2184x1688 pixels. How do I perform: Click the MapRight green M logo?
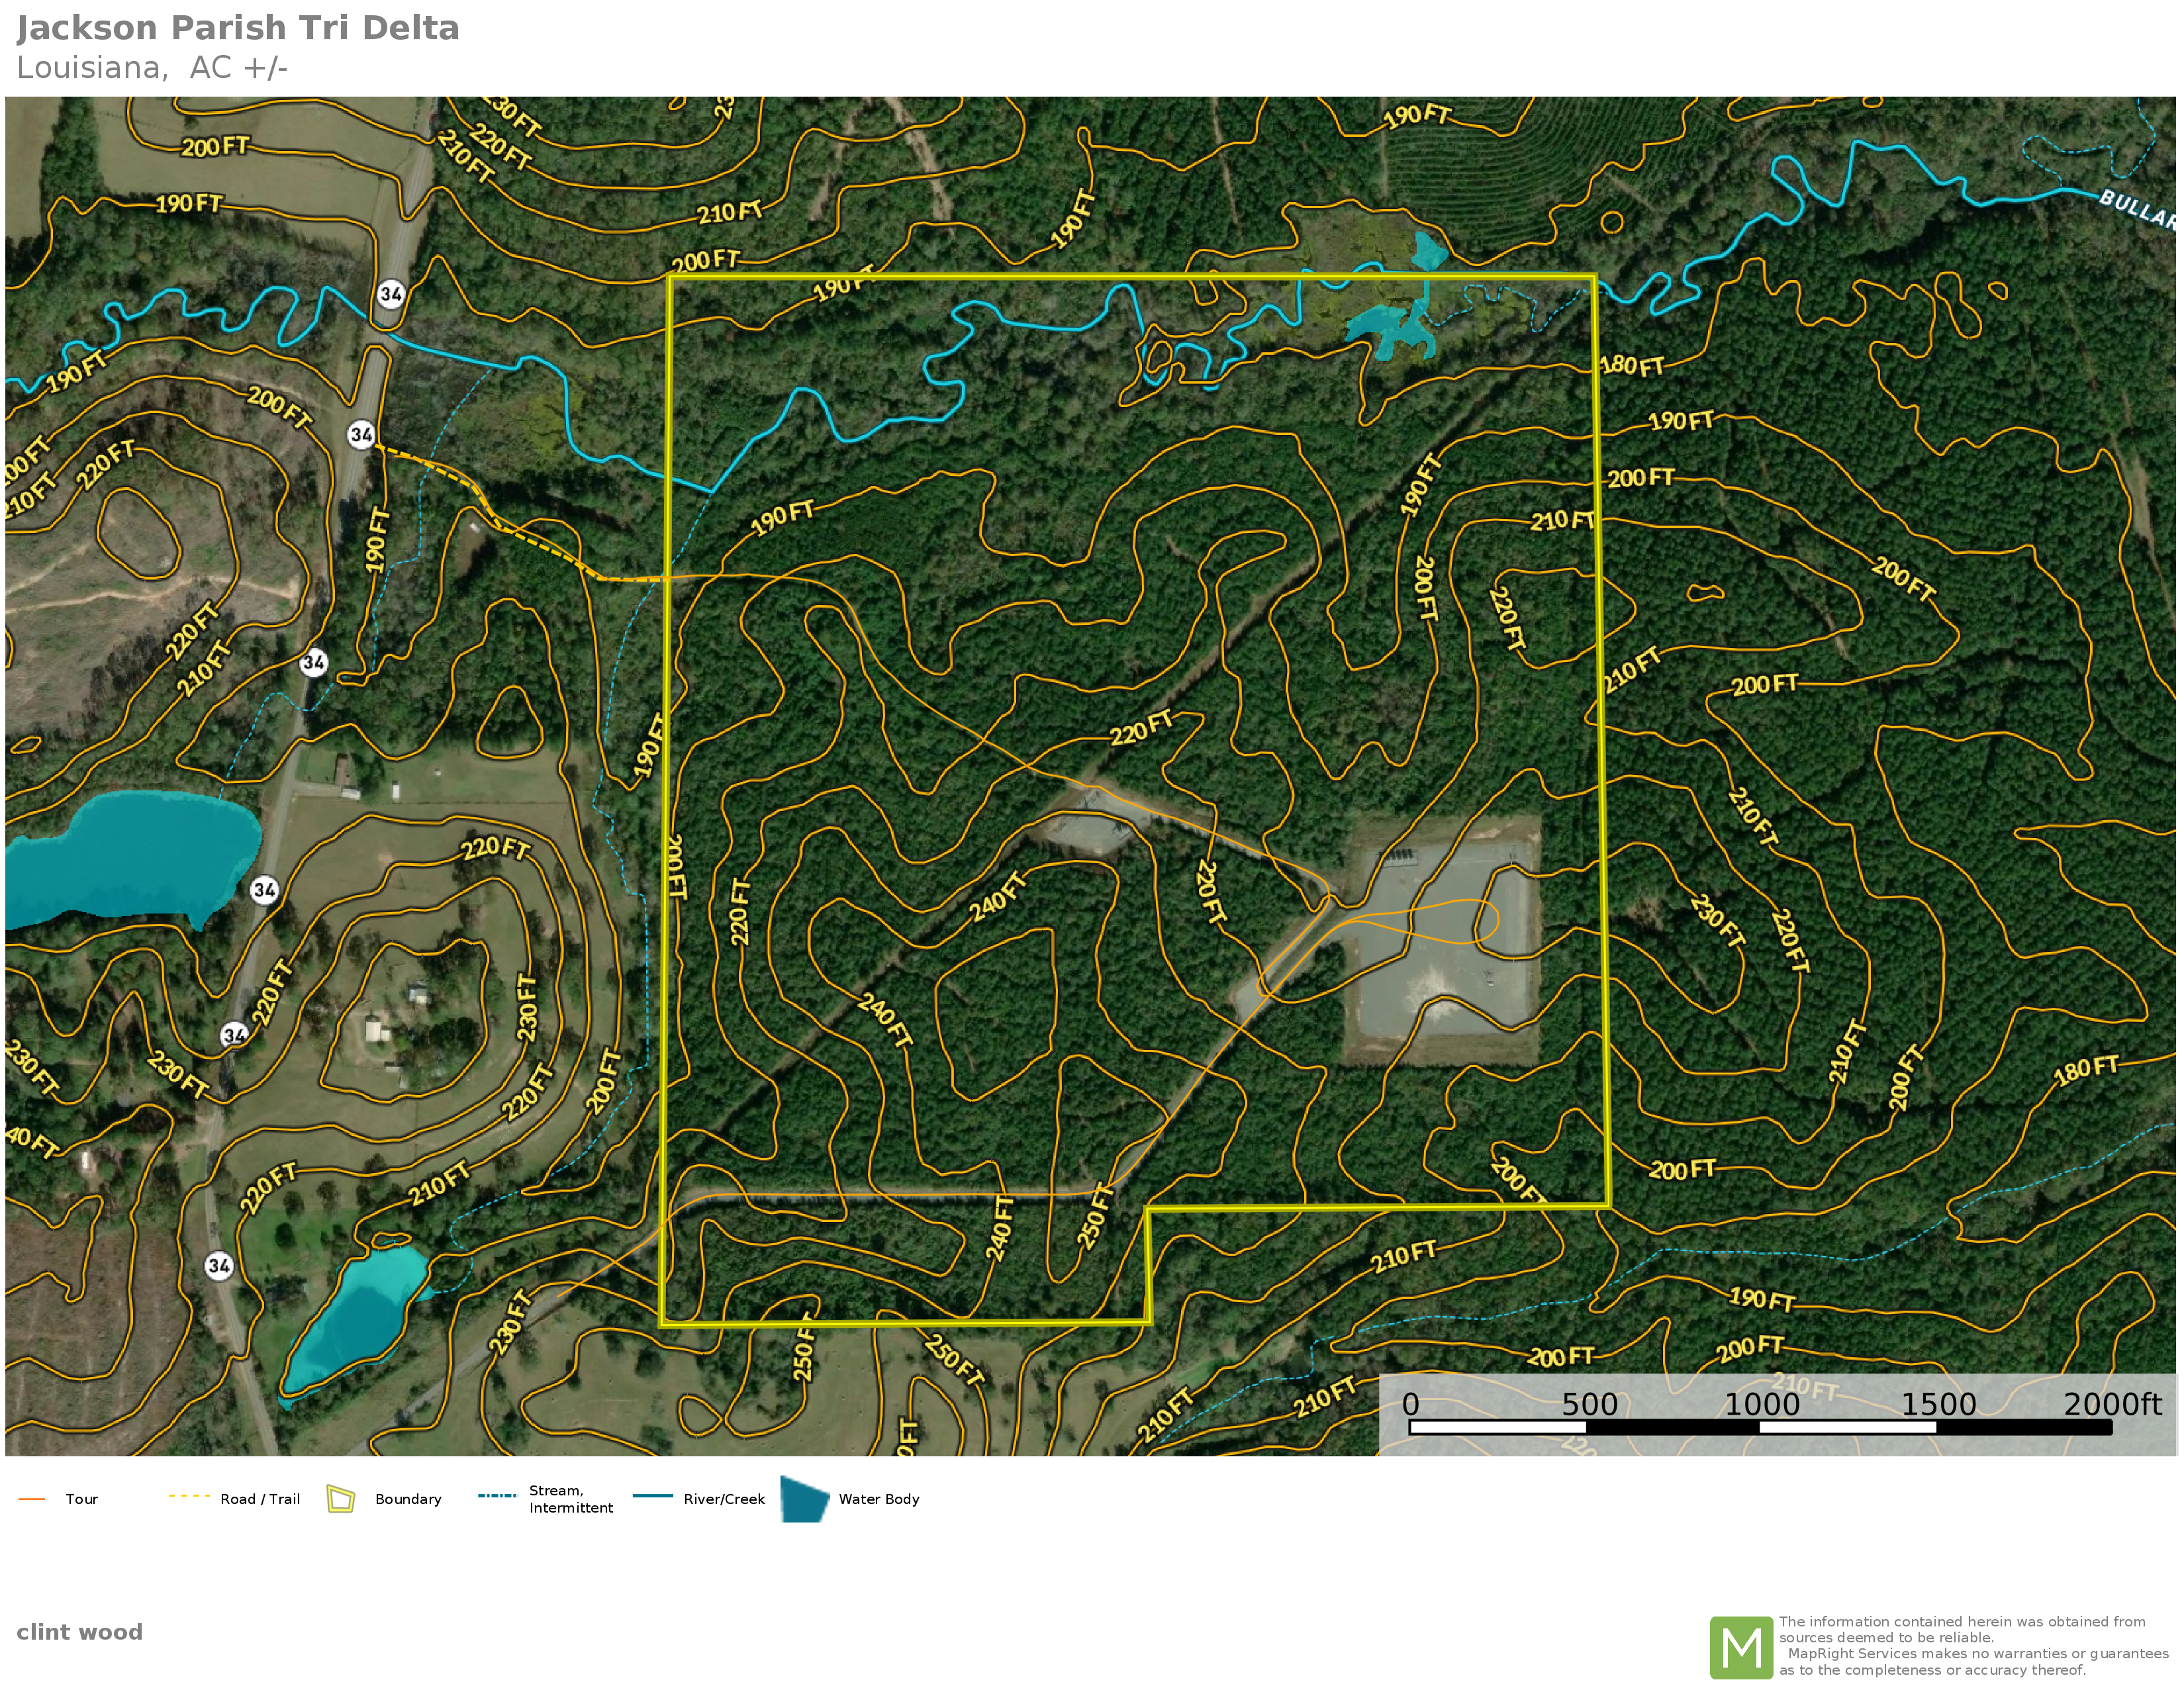coord(1741,1647)
